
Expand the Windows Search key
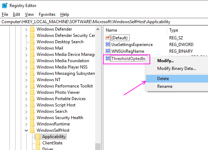[x=26, y=112]
